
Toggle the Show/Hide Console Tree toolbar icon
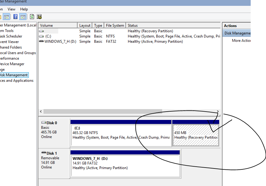pyautogui.click(x=6, y=17)
